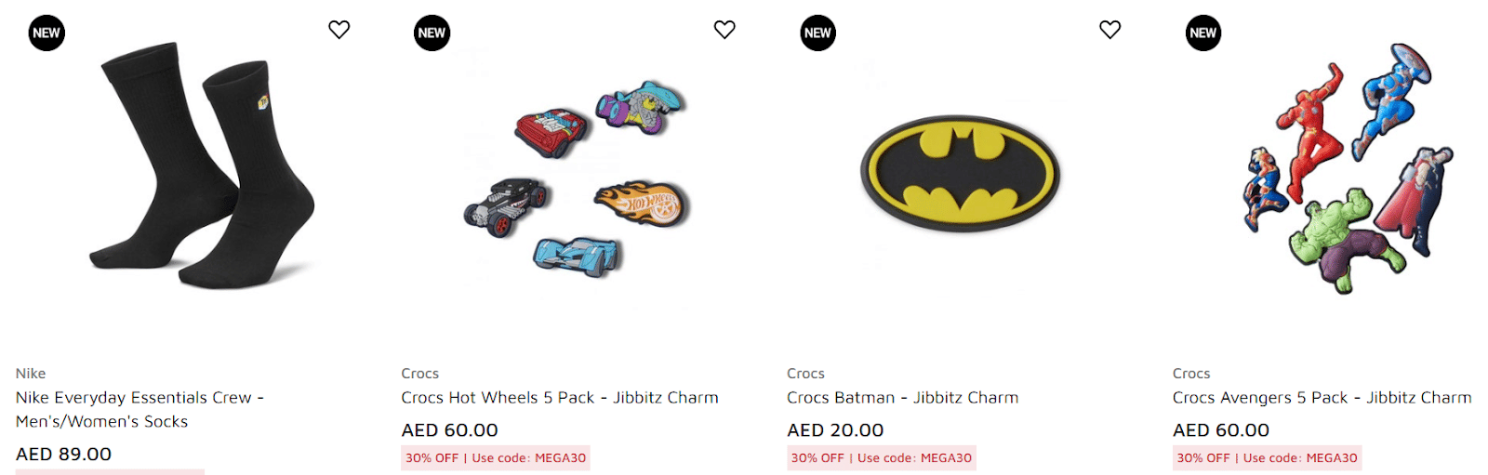Viewport: 1488px width, 475px height.
Task: Click NEW badge on Batman charm
Action: pyautogui.click(x=817, y=33)
